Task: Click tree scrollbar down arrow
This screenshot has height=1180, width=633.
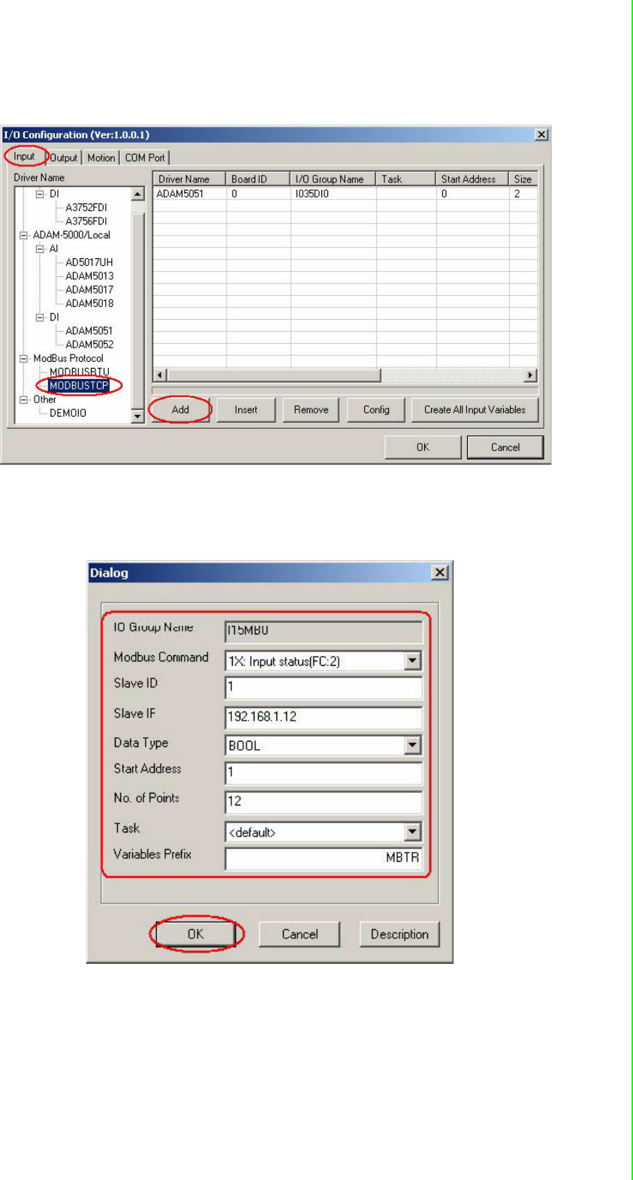Action: (x=138, y=417)
